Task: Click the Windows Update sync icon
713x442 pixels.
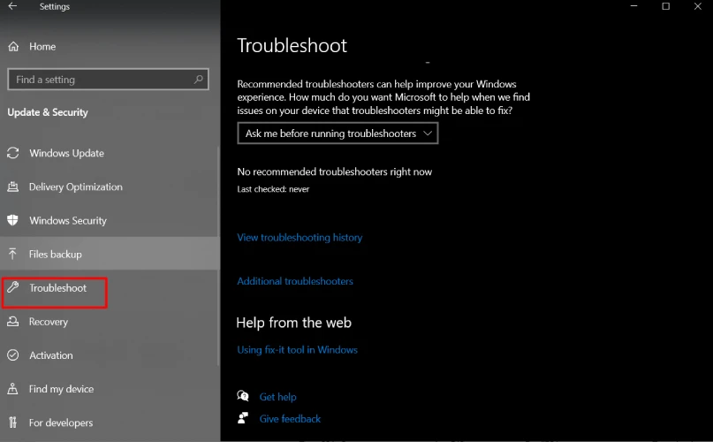Action: [x=12, y=153]
